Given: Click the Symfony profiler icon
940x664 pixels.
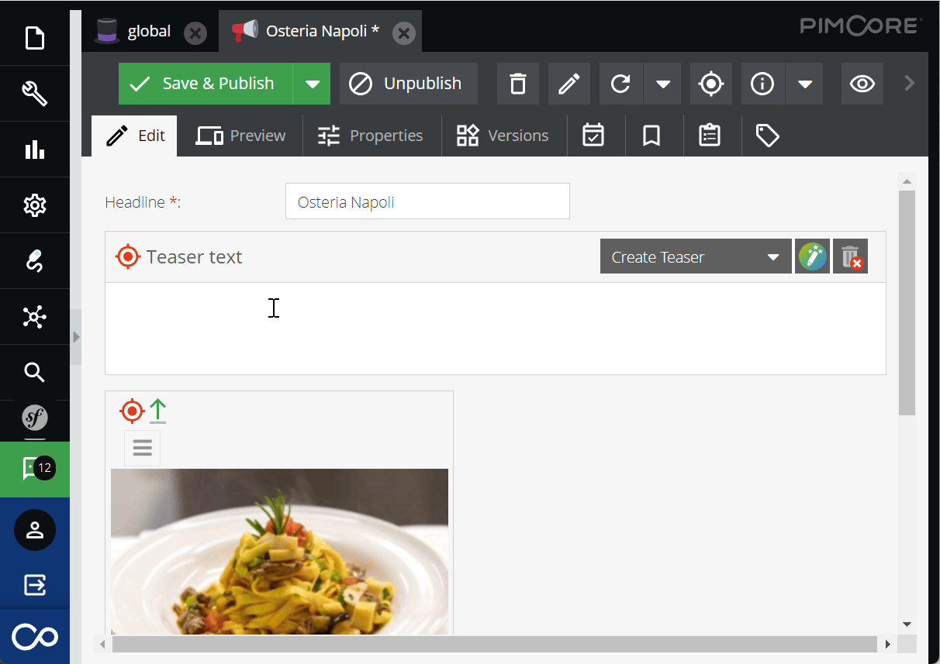Looking at the screenshot, I should point(35,418).
